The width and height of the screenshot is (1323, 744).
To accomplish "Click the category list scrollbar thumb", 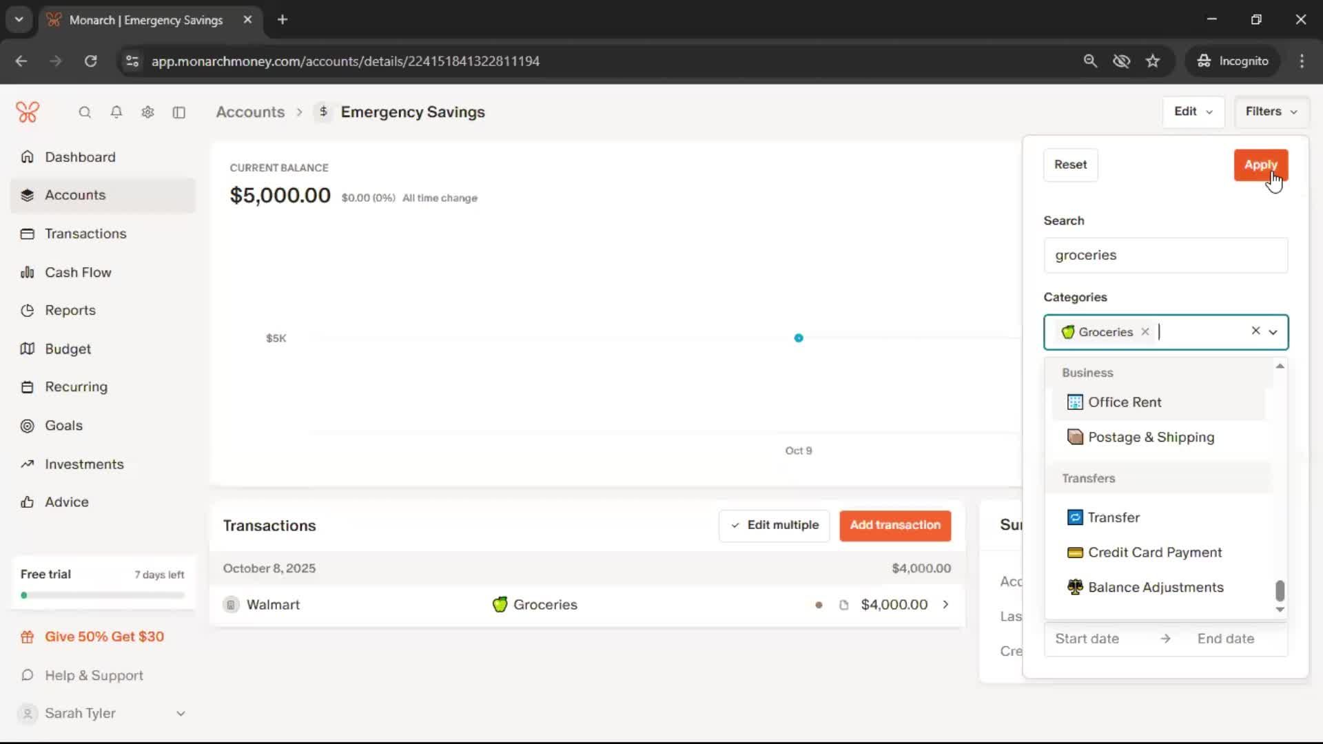I will coord(1280,590).
